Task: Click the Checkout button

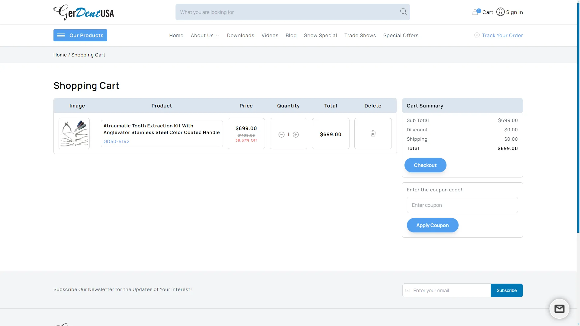Action: (425, 165)
